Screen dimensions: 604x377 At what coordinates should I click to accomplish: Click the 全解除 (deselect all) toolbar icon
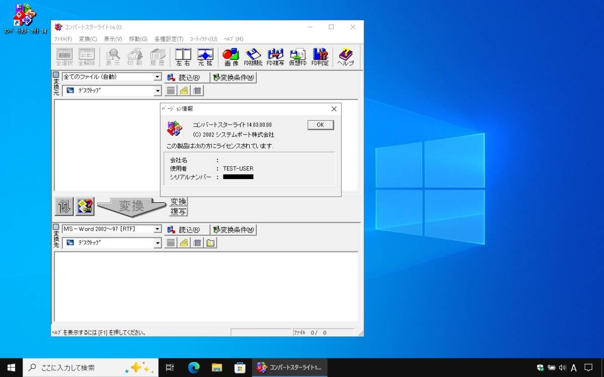pyautogui.click(x=87, y=57)
